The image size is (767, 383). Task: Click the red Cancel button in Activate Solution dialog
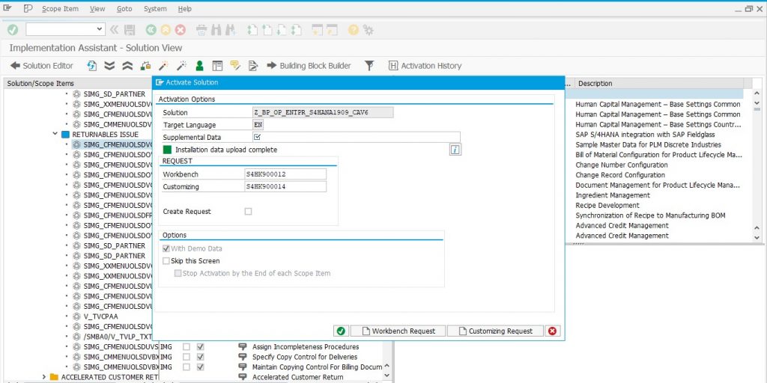tap(553, 331)
